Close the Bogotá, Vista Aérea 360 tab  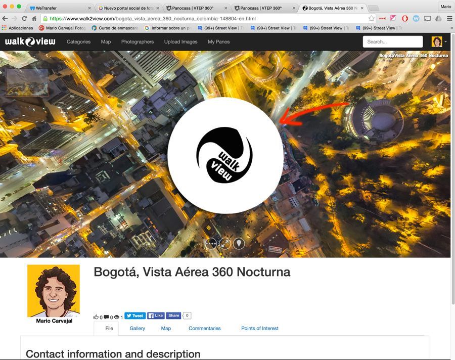[x=362, y=8]
